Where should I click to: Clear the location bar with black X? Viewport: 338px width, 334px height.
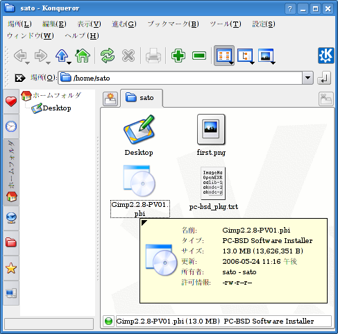[20, 78]
